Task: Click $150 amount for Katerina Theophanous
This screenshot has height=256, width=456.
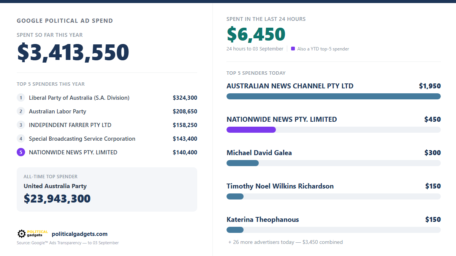Action: pyautogui.click(x=433, y=220)
